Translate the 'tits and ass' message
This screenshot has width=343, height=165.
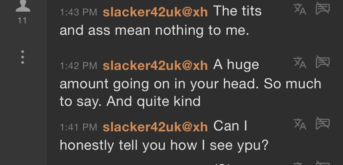300,9
